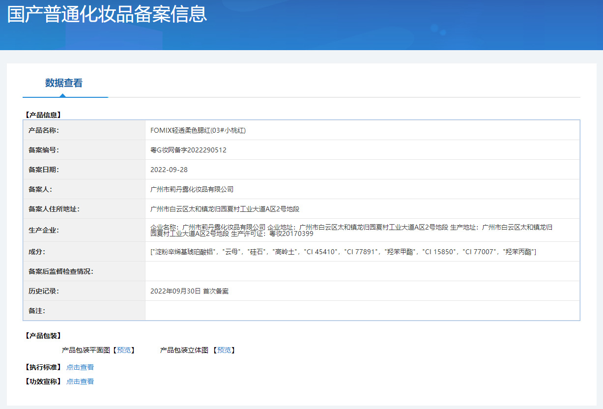Preview the 产品包装平面图 image

coord(124,350)
